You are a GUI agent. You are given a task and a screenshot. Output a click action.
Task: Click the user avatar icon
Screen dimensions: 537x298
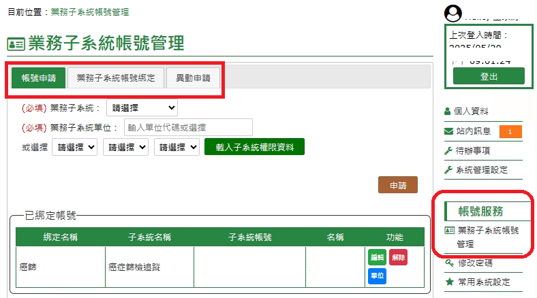tap(452, 12)
